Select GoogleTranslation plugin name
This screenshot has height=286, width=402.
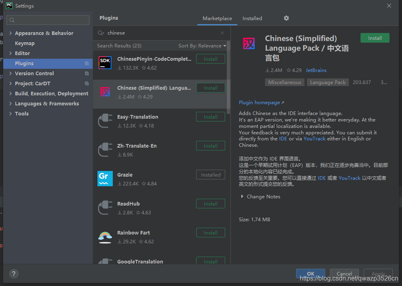click(140, 261)
